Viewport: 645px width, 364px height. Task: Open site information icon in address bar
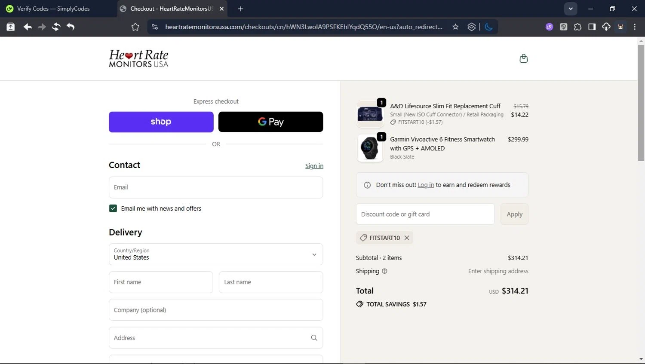click(x=155, y=27)
